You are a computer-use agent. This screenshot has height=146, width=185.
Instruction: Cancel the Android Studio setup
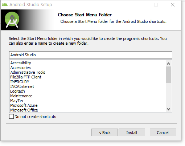[163, 133]
